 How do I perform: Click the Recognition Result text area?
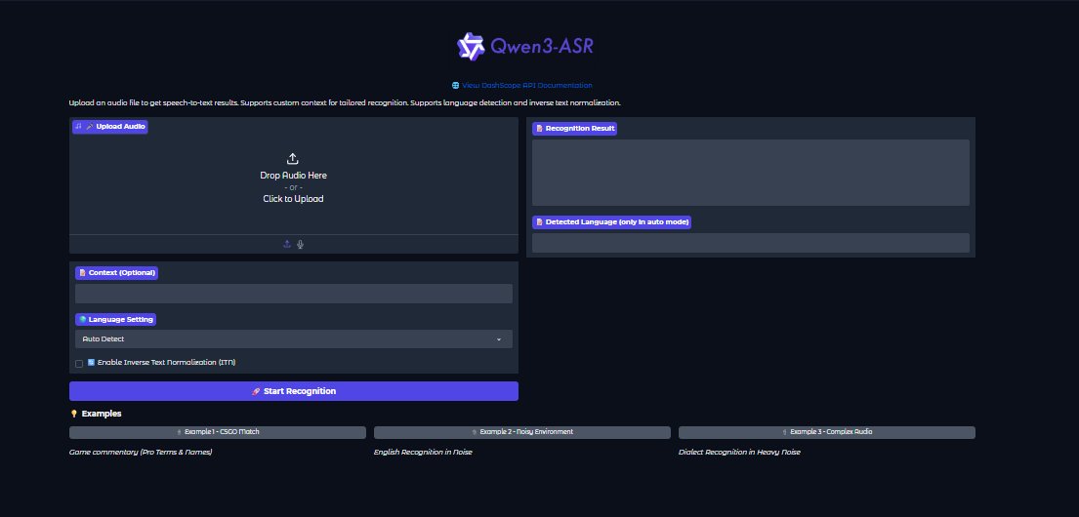[x=751, y=173]
